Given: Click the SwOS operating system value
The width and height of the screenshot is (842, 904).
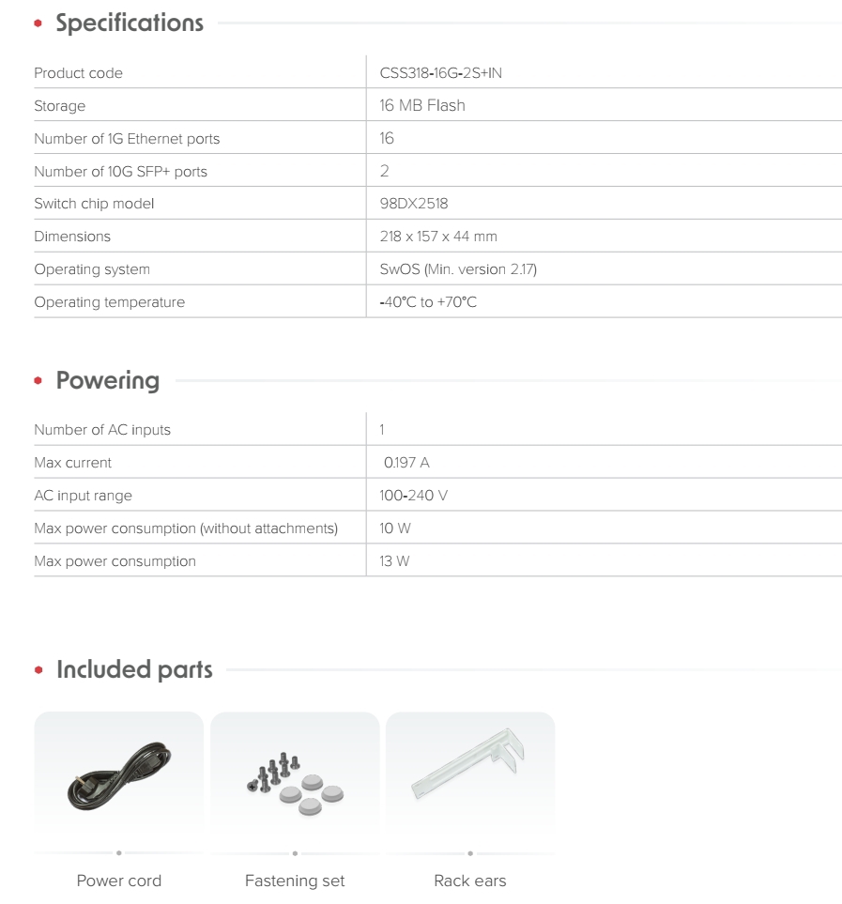Looking at the screenshot, I should click(458, 269).
